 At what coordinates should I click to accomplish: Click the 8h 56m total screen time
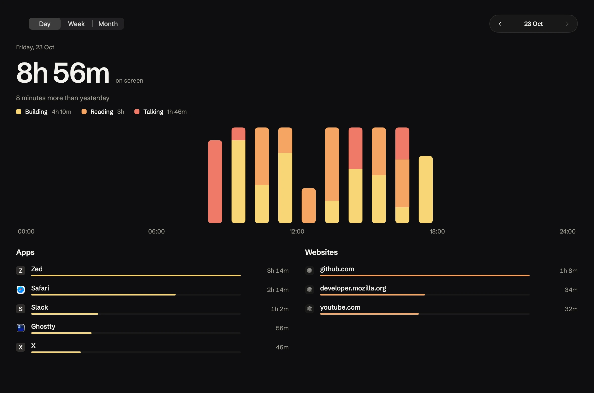click(63, 73)
